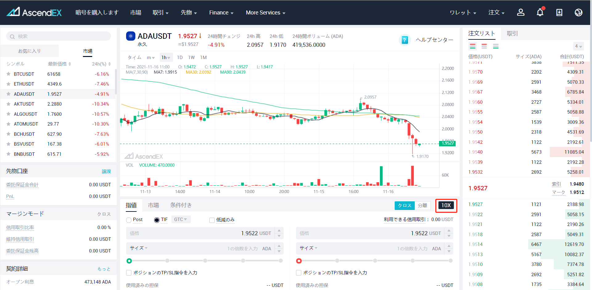Select the 1W chart interval
This screenshot has width=592, height=290.
pos(191,58)
